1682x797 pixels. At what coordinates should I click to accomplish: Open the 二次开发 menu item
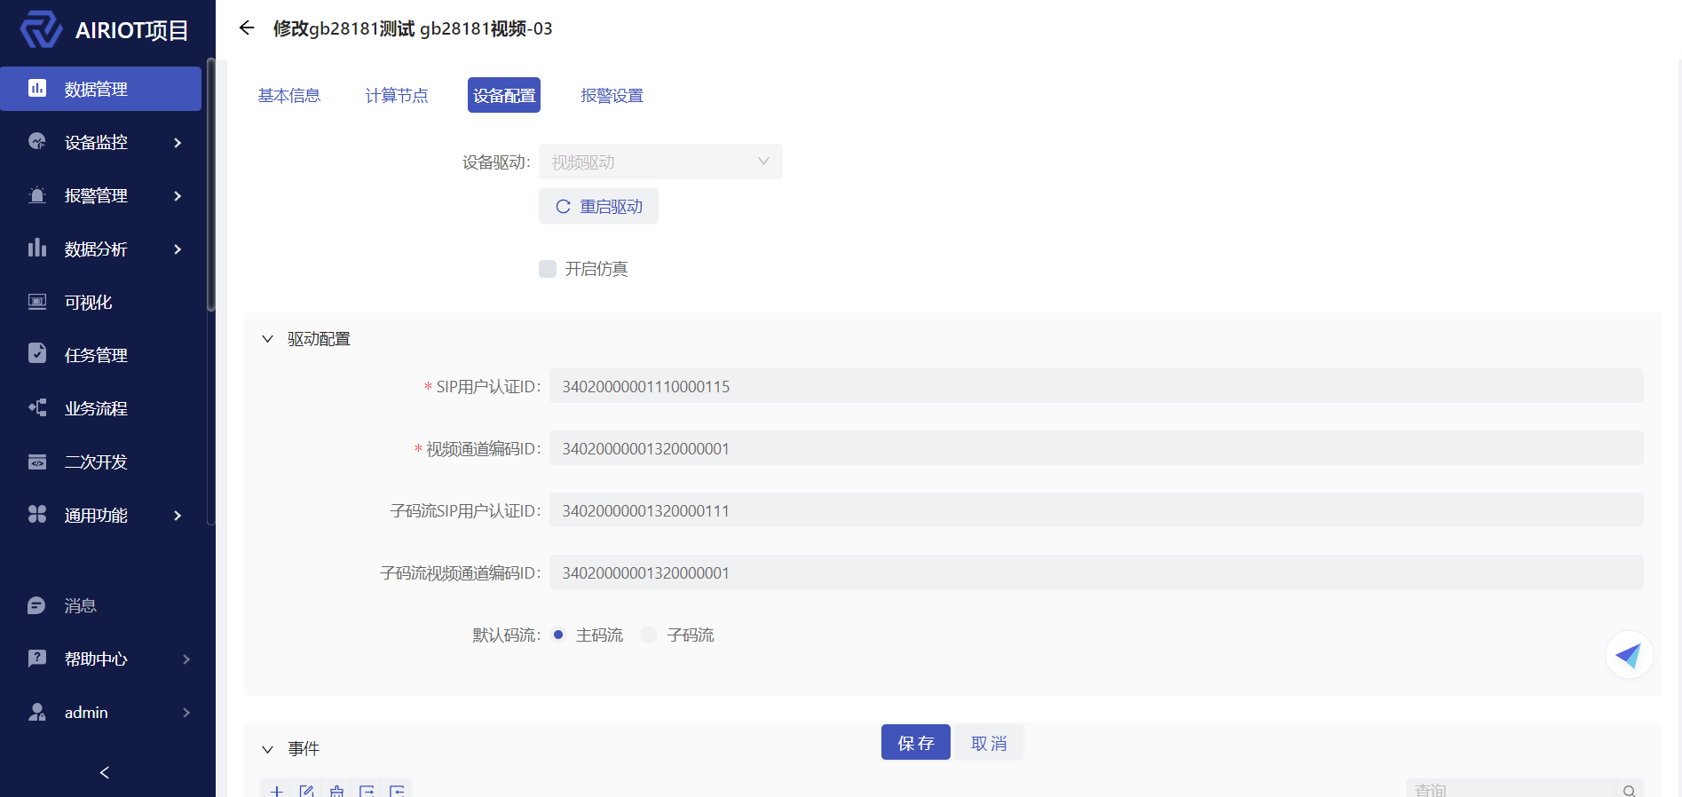(x=101, y=462)
